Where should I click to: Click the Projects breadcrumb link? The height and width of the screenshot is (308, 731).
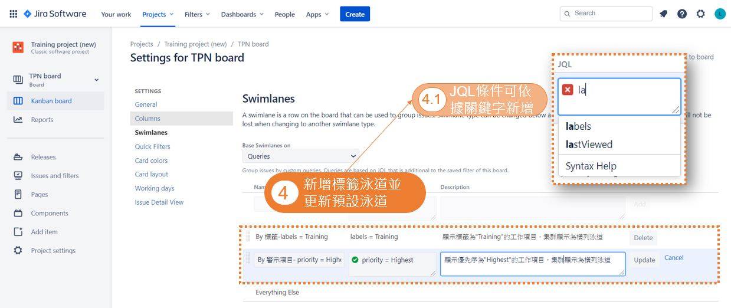click(x=142, y=44)
